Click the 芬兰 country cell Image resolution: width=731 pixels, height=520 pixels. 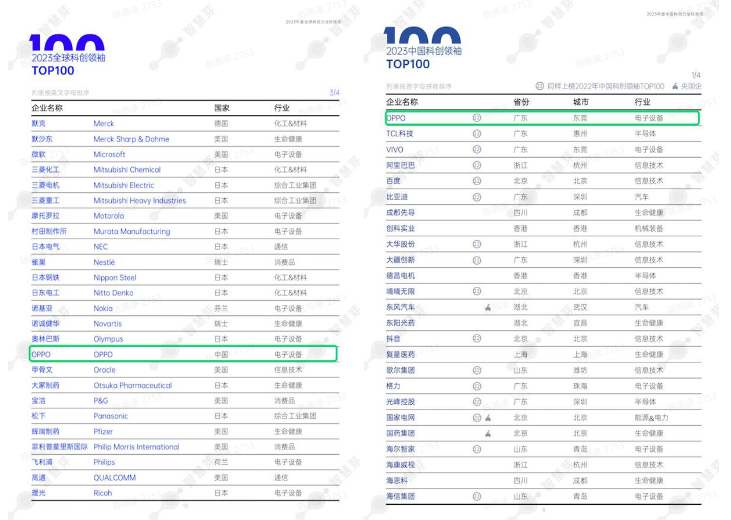221,308
